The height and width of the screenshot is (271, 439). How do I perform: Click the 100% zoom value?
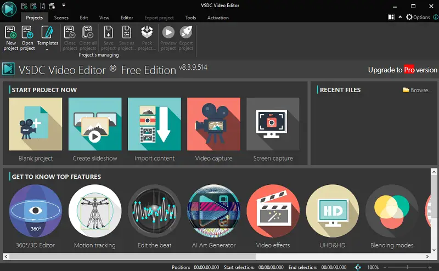point(373,267)
